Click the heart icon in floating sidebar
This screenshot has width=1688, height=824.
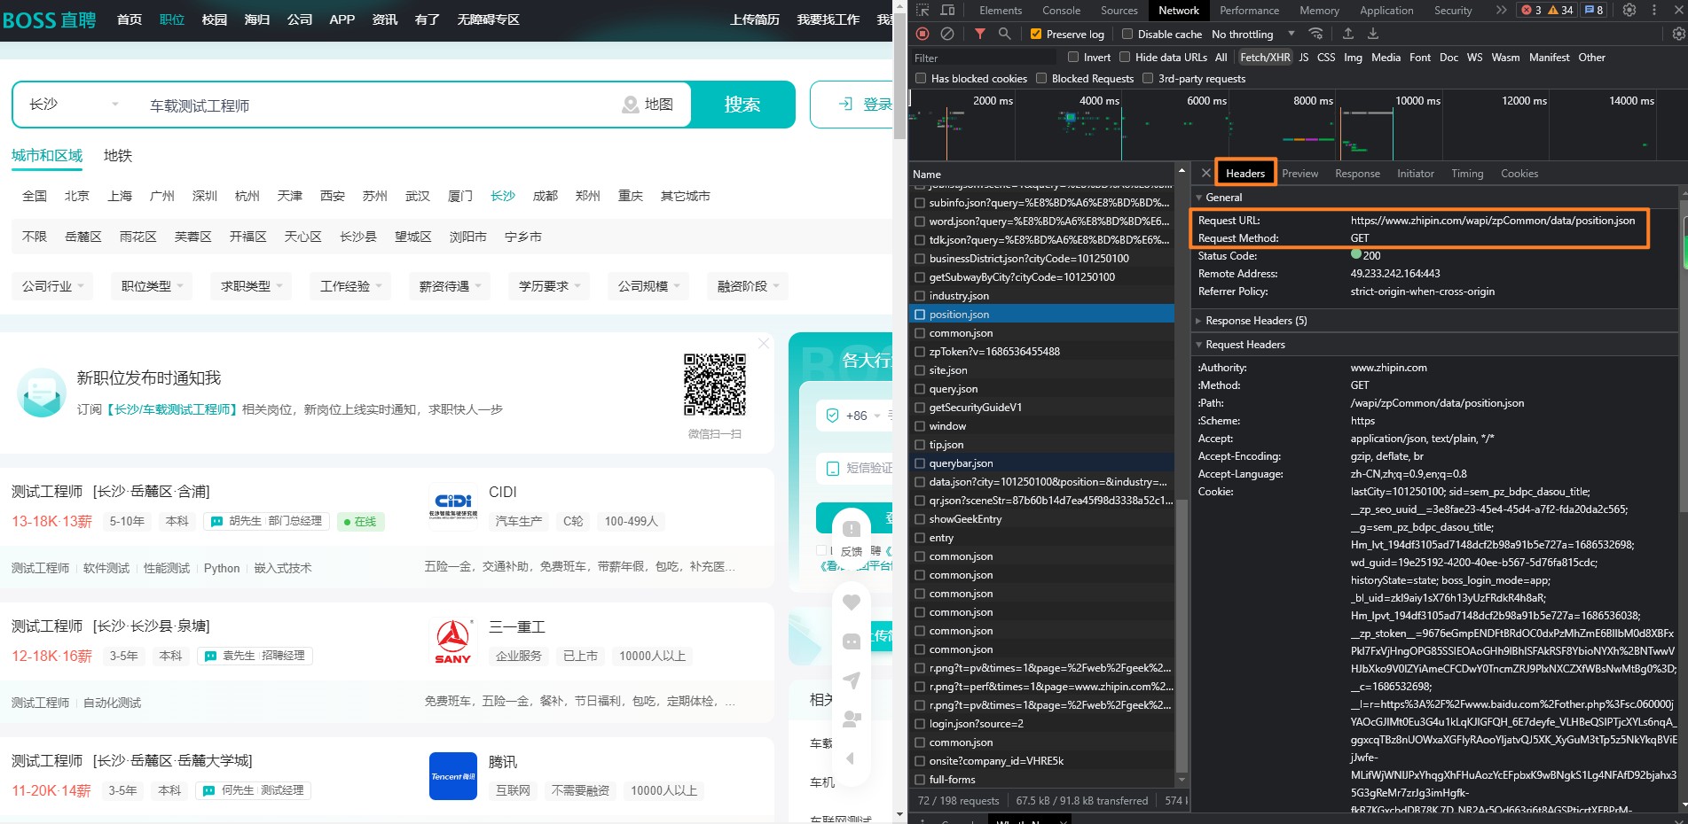[x=852, y=602]
